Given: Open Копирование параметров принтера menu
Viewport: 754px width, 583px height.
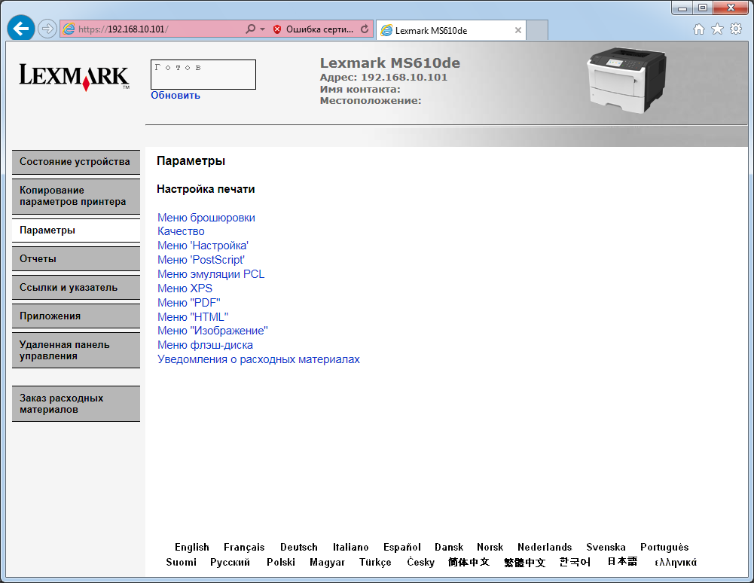Looking at the screenshot, I should 76,197.
